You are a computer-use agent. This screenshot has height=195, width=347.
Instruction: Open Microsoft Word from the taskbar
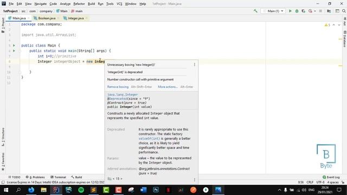pos(143,190)
